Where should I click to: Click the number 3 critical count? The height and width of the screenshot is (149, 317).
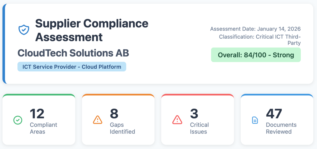point(194,114)
